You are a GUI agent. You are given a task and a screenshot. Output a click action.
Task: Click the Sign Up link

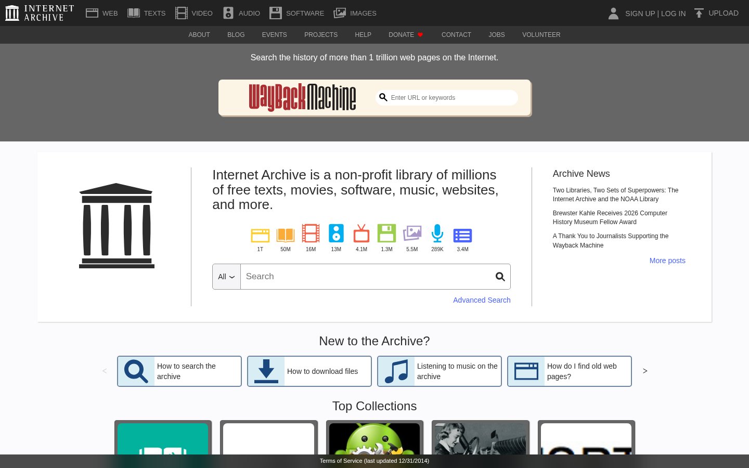[640, 14]
